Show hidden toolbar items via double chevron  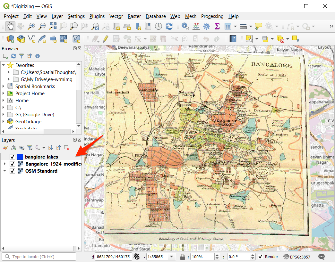tap(331, 26)
